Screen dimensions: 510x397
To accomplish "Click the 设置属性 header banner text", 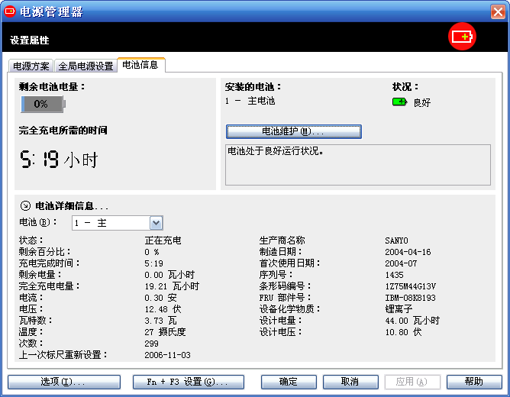I will click(x=30, y=40).
